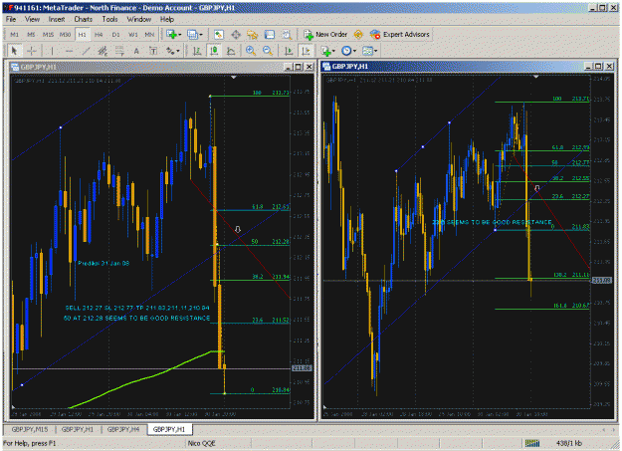Screen dimensions: 622x451
Task: Open the chart templates button
Action: (367, 51)
